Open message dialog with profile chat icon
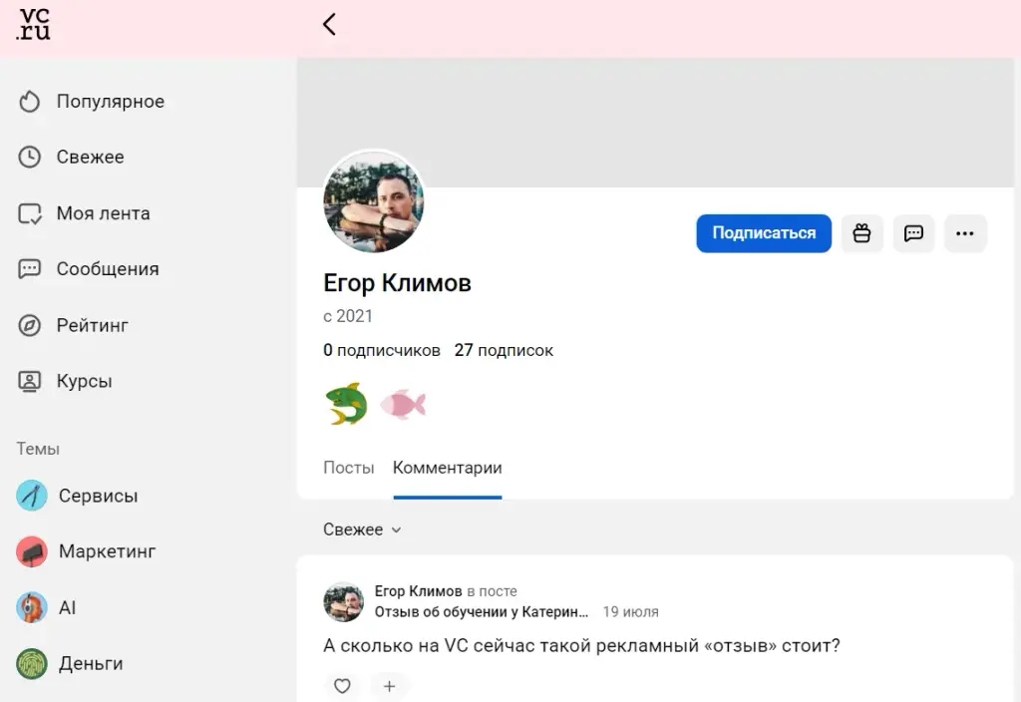Viewport: 1021px width, 702px height. coord(913,233)
